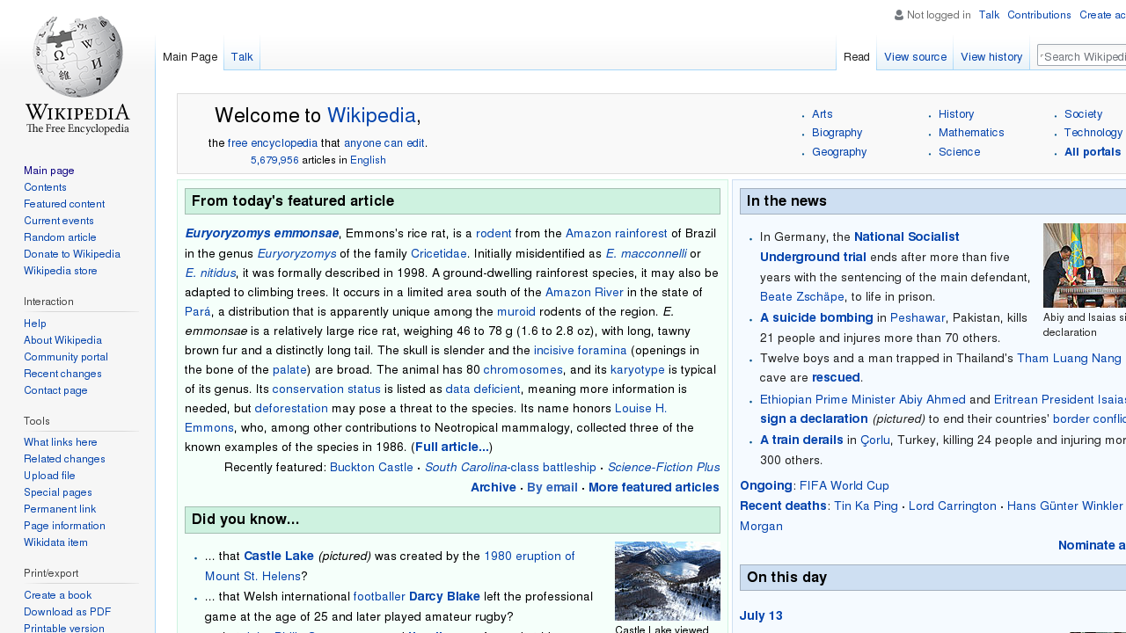
Task: Open the View history tab
Action: point(991,56)
